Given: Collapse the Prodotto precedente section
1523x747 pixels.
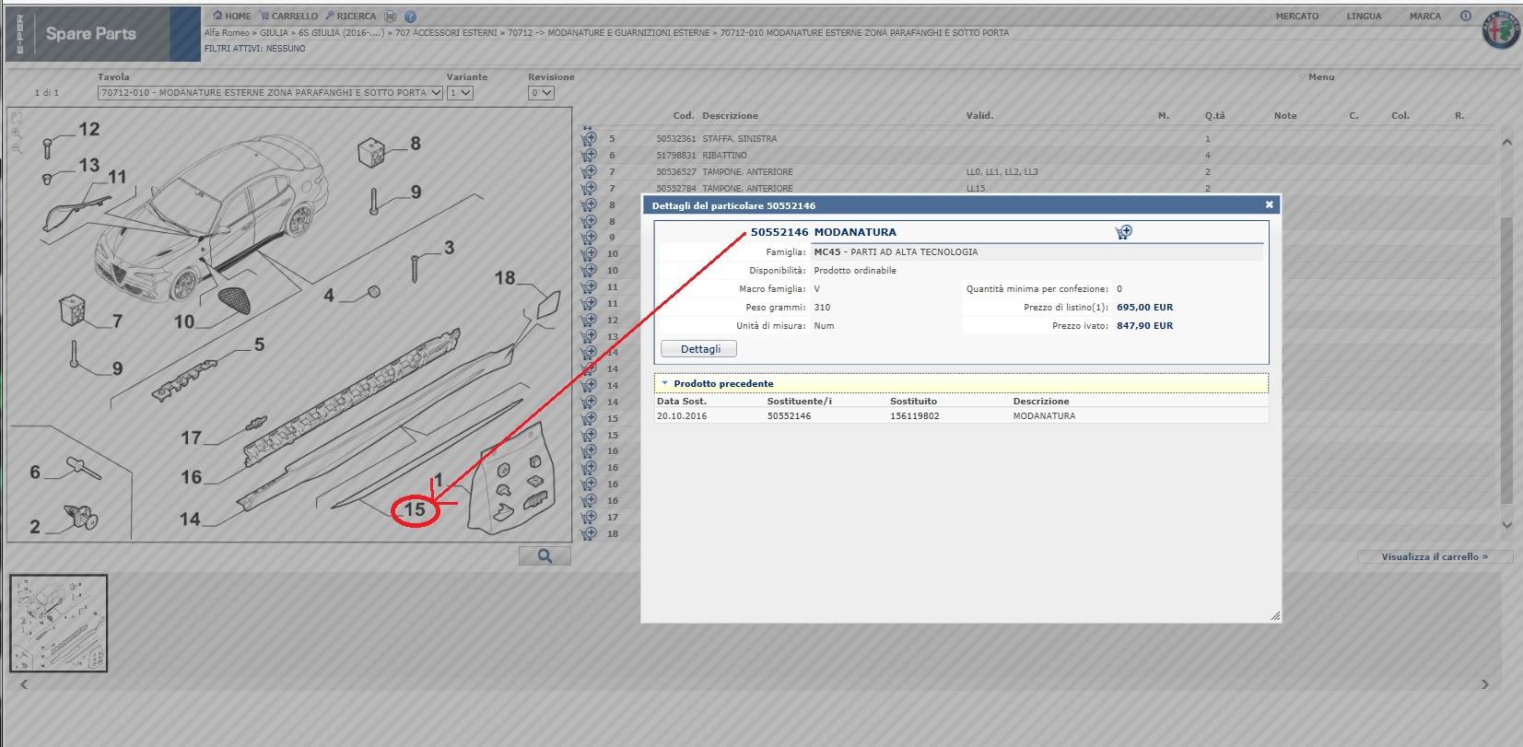Looking at the screenshot, I should pos(665,383).
